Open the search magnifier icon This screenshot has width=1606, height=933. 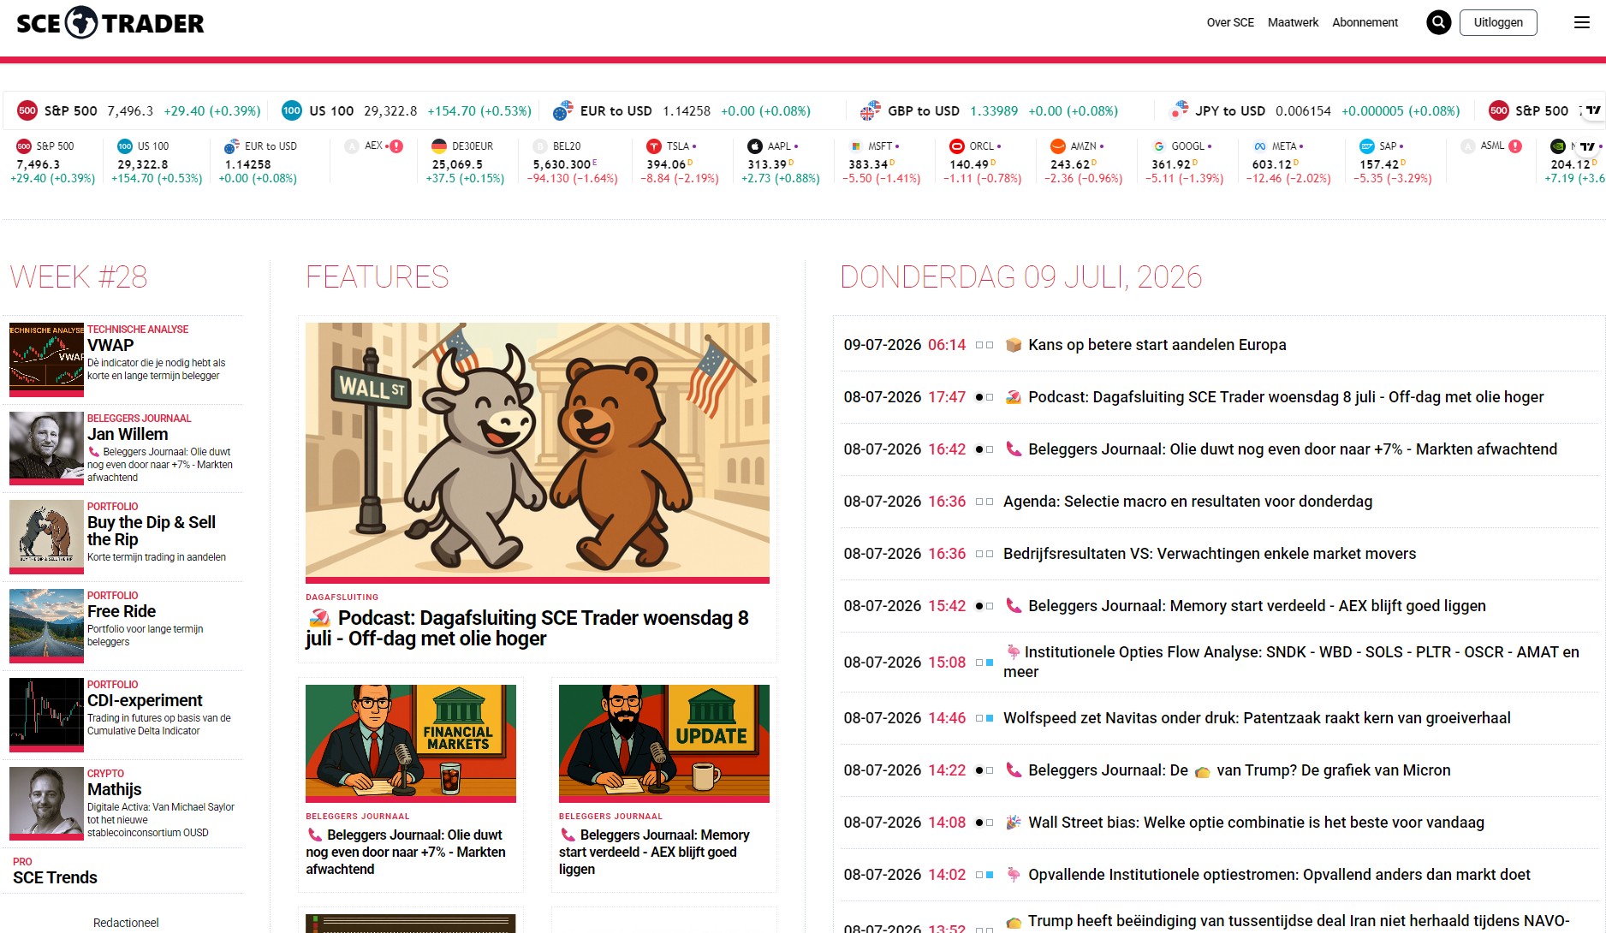[x=1438, y=22]
